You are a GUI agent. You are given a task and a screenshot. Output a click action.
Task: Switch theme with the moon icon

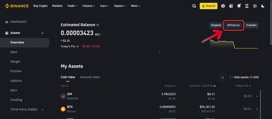[263, 6]
